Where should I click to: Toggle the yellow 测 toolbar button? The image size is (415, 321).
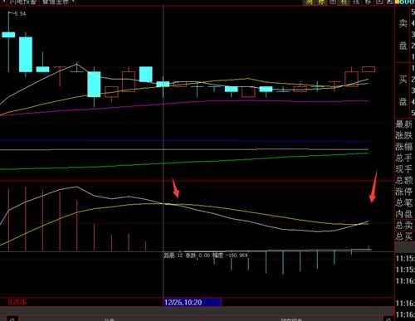pos(310,2)
